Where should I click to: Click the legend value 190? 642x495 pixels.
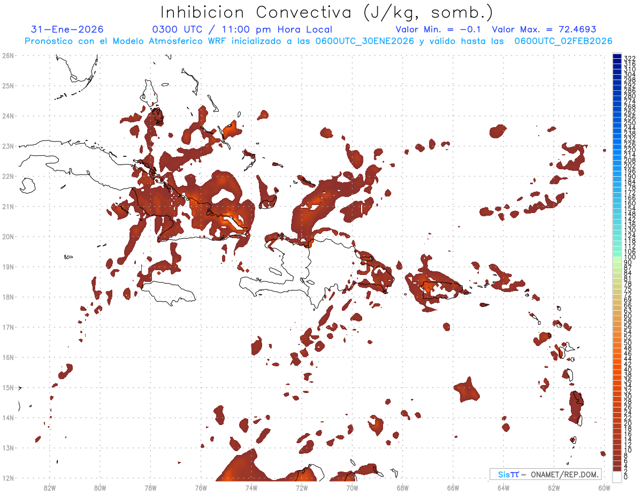tap(629, 177)
